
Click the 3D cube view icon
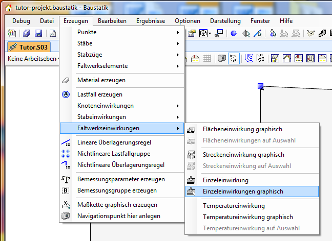[203, 33]
